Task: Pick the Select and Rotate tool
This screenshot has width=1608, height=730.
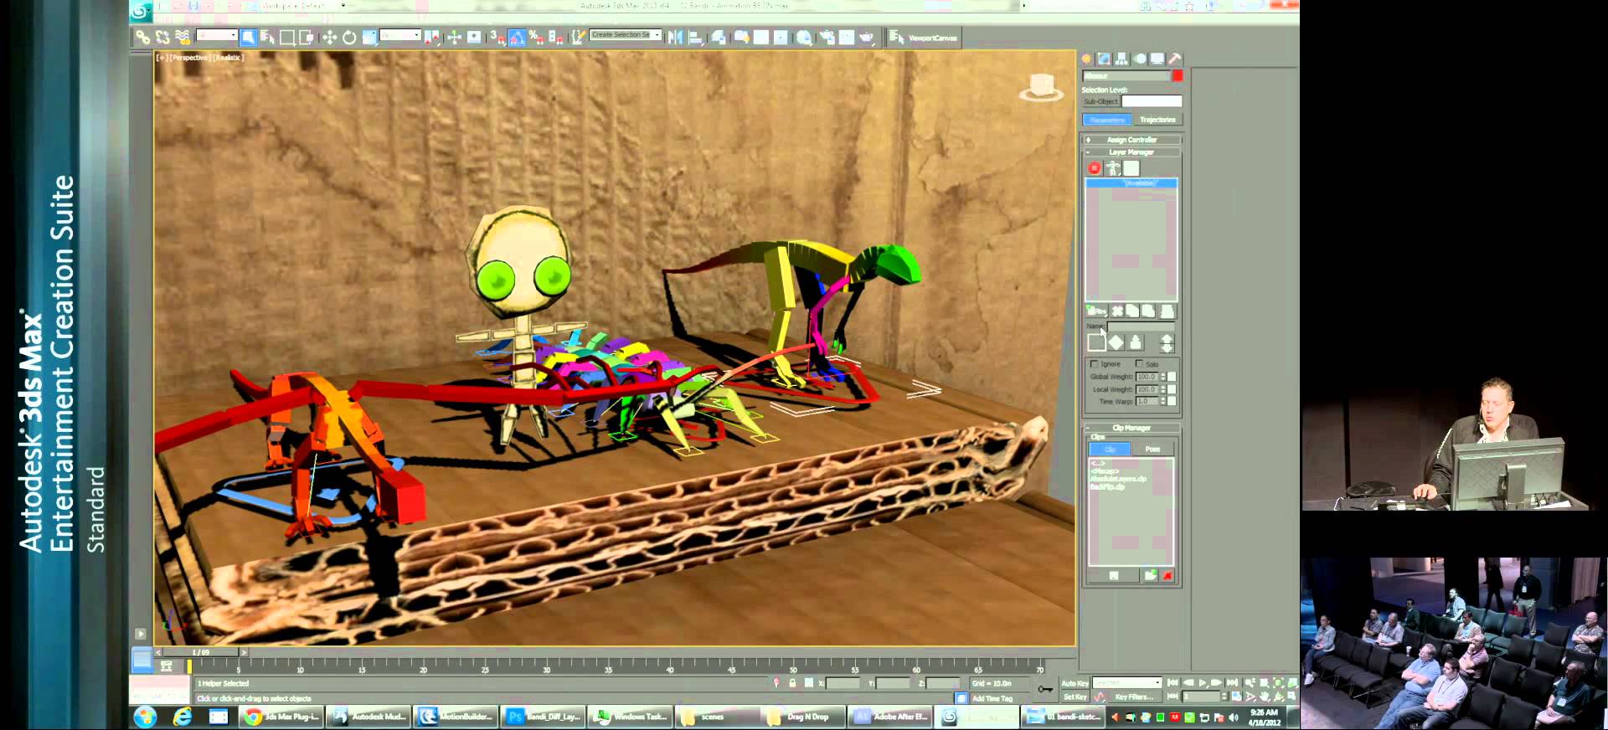Action: point(349,37)
